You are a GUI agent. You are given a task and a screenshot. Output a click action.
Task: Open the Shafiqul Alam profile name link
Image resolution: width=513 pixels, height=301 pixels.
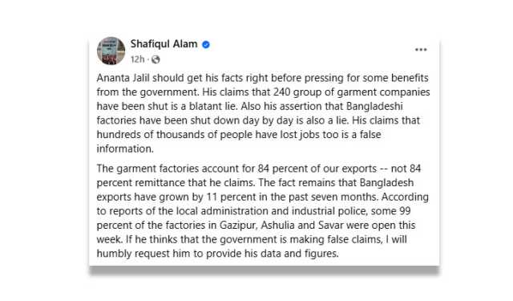(164, 44)
